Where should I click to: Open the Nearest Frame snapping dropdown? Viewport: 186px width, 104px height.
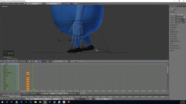point(74,93)
